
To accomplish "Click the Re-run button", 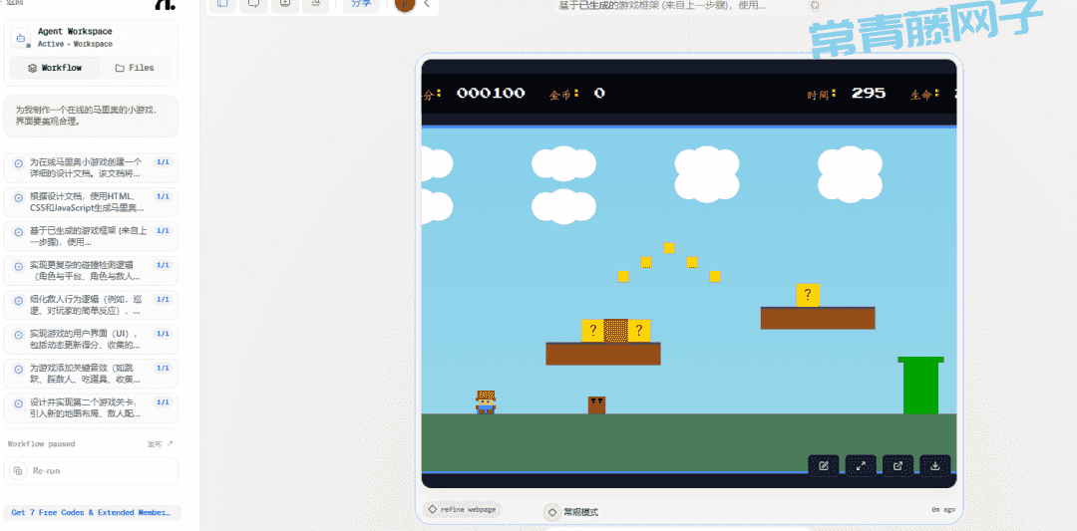I will (x=91, y=471).
